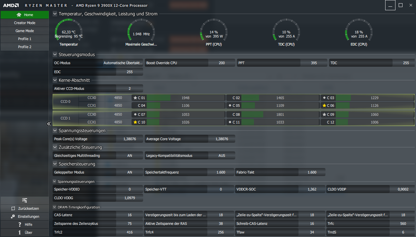Click the dot marker beside C 05
Image resolution: width=416 pixels, height=237 pixels.
click(x=230, y=106)
